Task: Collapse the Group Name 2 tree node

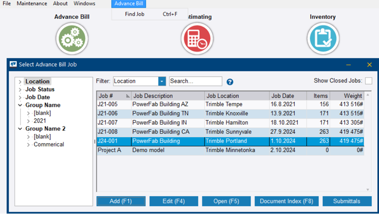Action: (x=20, y=129)
